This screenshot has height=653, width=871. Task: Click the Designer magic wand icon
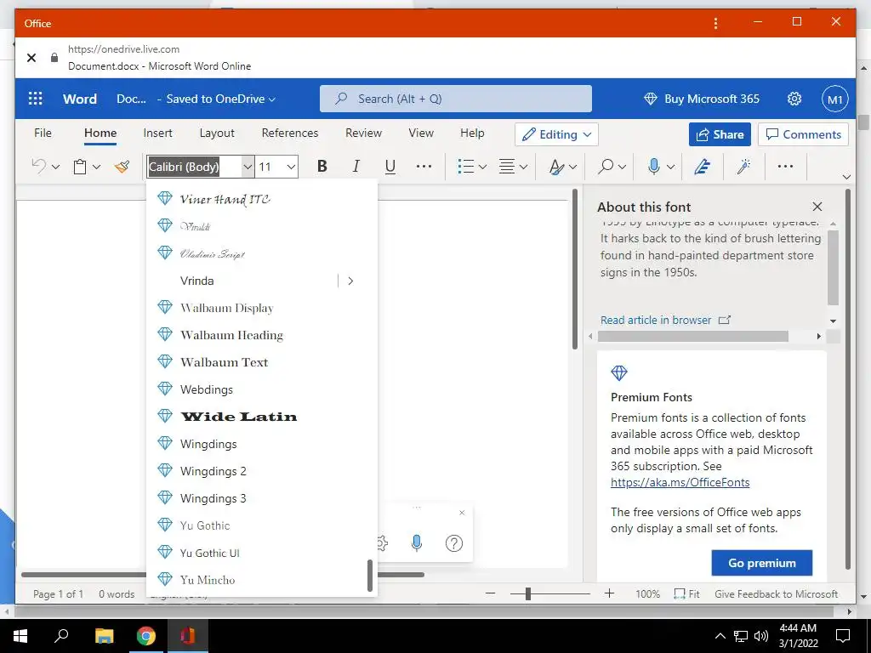coord(744,166)
